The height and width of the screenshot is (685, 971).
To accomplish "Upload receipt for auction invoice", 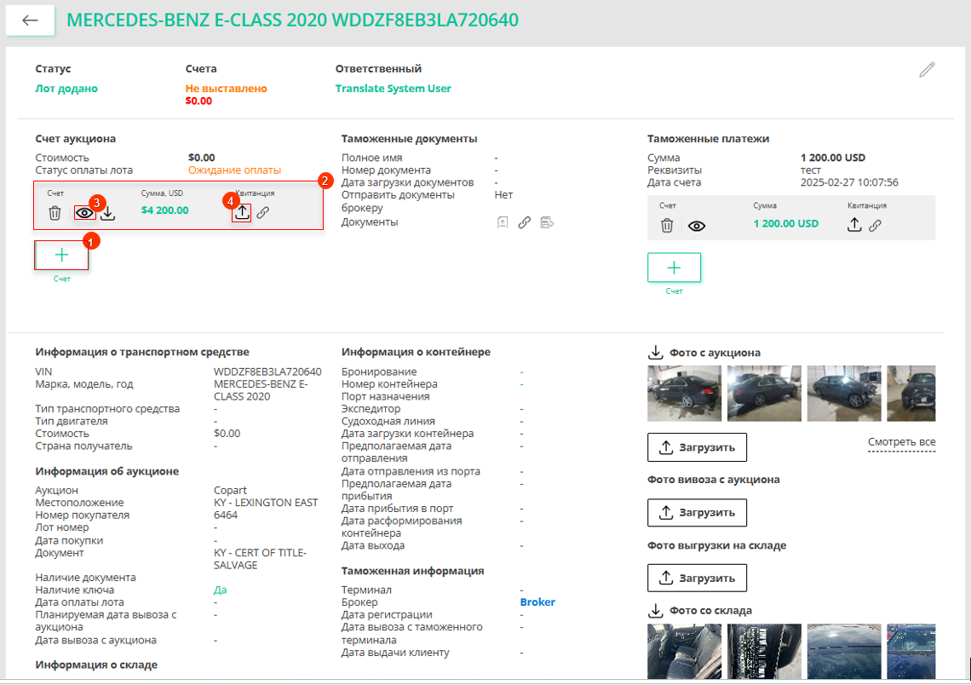I will coord(242,212).
